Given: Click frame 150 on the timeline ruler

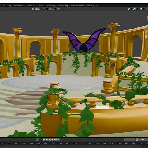Looking at the screenshot, I should coord(67,143).
